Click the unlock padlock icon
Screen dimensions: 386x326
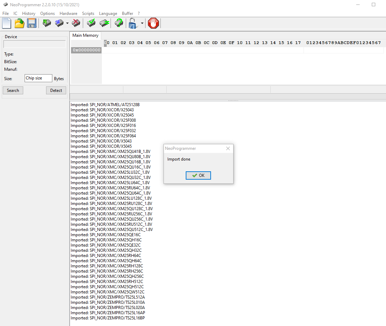pyautogui.click(x=133, y=23)
